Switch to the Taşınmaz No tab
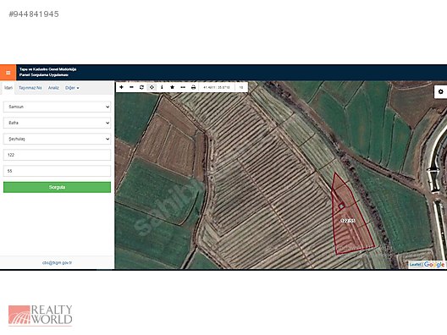The image size is (447, 335). pyautogui.click(x=30, y=88)
